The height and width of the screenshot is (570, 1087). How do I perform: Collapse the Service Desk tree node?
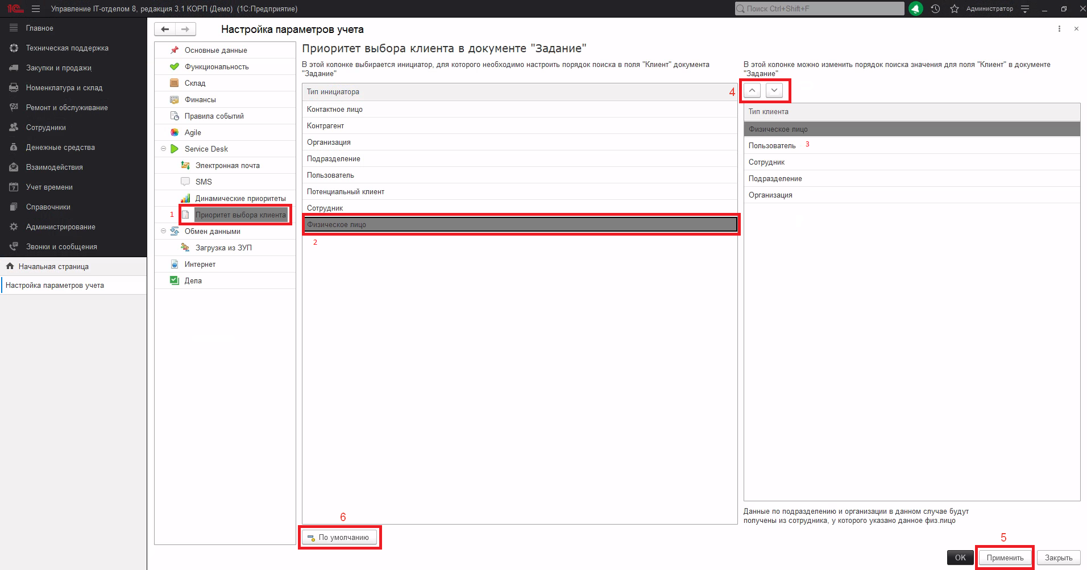tap(164, 149)
